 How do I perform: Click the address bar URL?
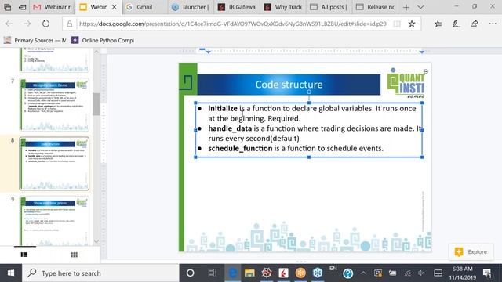(232, 23)
